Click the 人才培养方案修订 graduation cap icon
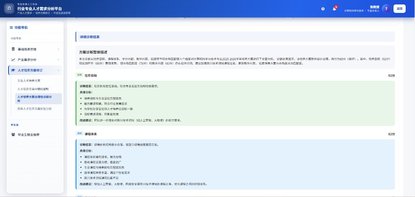The width and height of the screenshot is (415, 197). pyautogui.click(x=13, y=70)
